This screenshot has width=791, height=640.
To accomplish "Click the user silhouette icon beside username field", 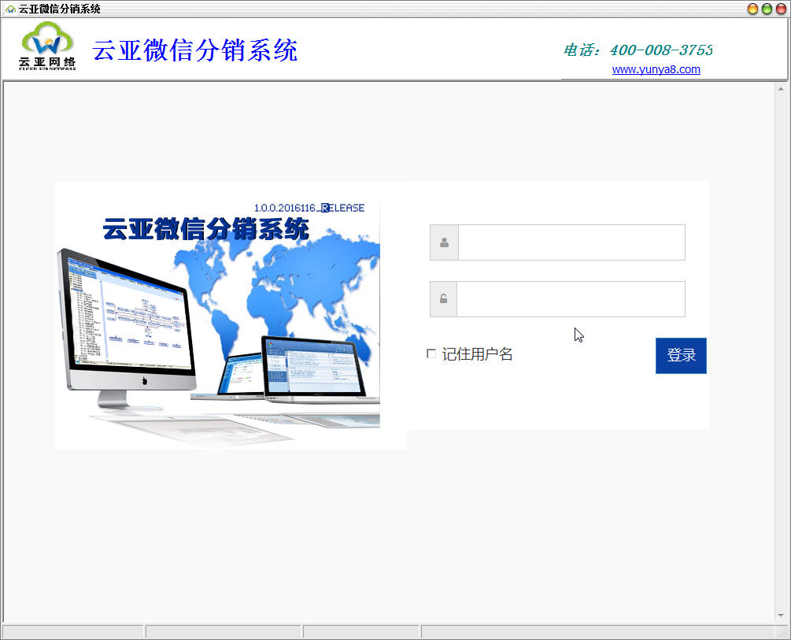I will [442, 242].
